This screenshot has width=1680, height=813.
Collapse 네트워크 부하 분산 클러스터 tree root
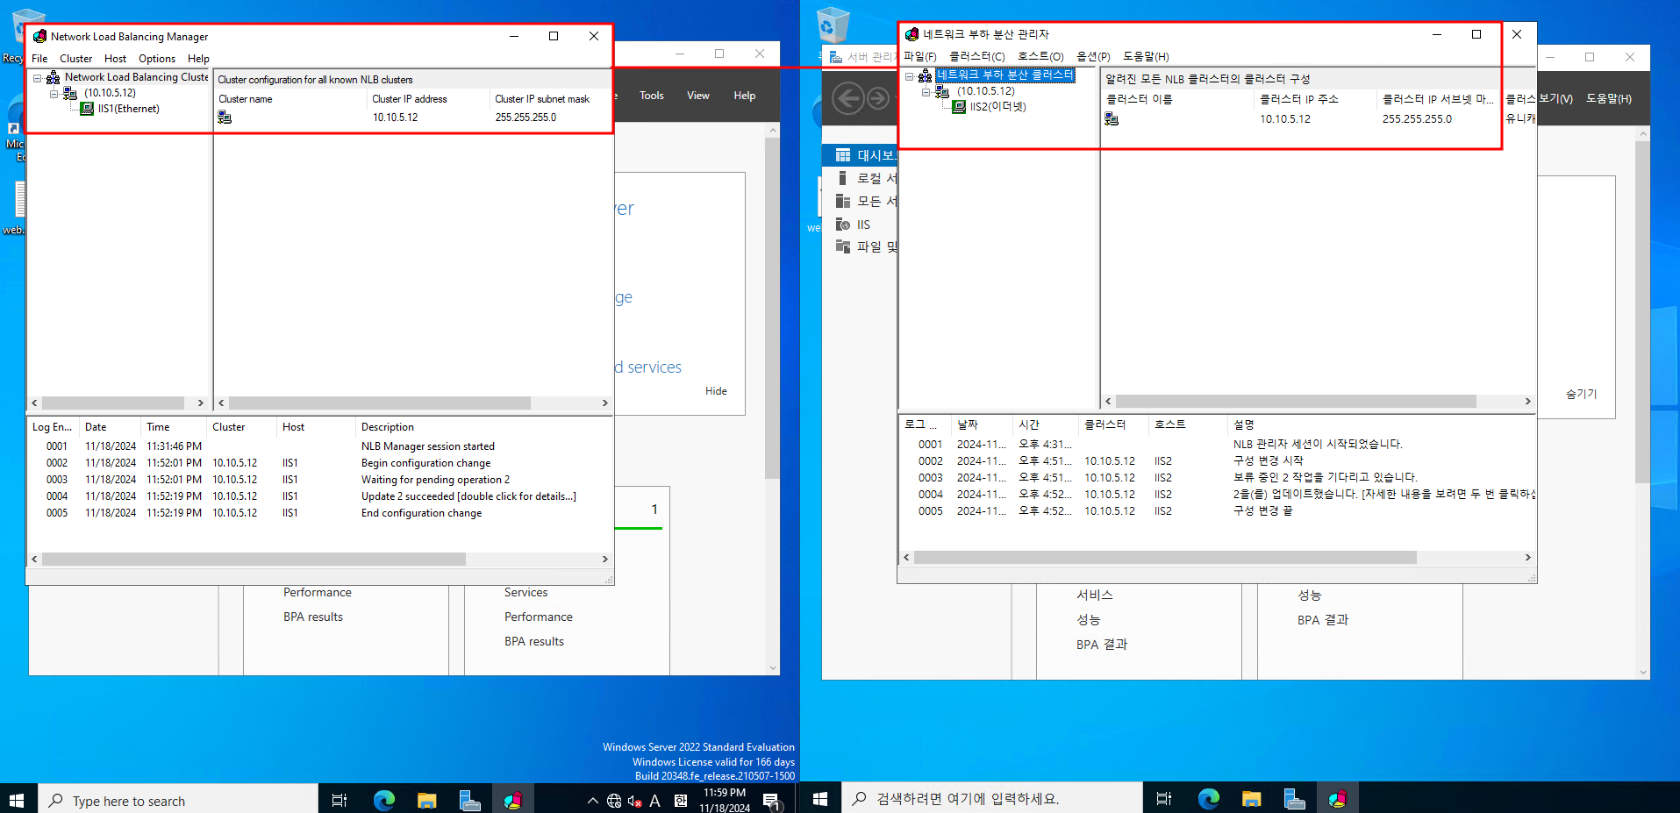coord(909,76)
